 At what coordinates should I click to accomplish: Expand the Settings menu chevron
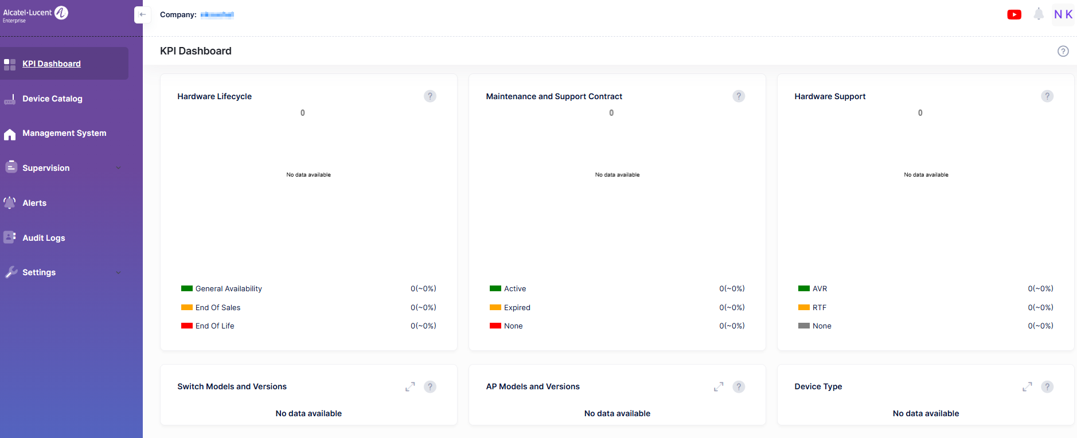(x=118, y=272)
